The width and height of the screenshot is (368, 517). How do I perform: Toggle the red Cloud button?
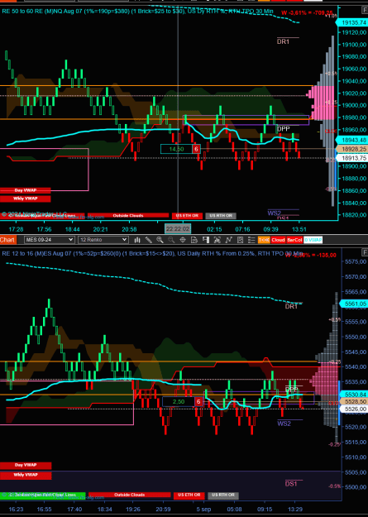tap(278, 240)
